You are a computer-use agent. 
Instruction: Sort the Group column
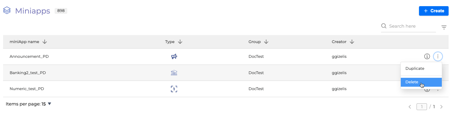(x=266, y=42)
